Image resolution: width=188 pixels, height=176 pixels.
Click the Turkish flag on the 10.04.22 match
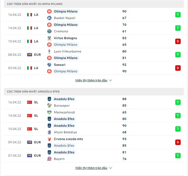pos(30,129)
